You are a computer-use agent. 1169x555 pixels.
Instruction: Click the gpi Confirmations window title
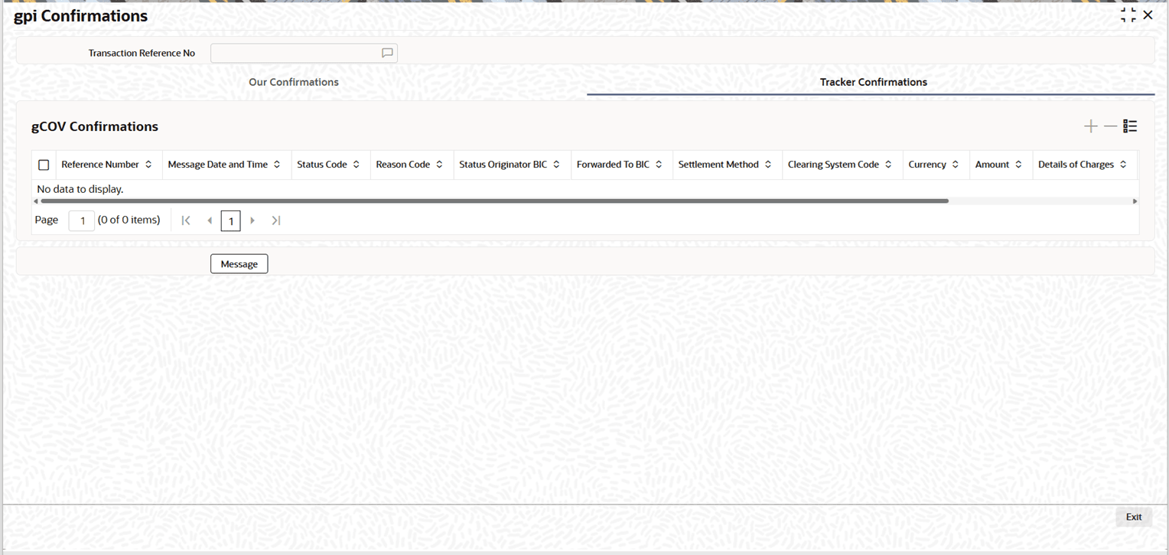click(x=81, y=16)
